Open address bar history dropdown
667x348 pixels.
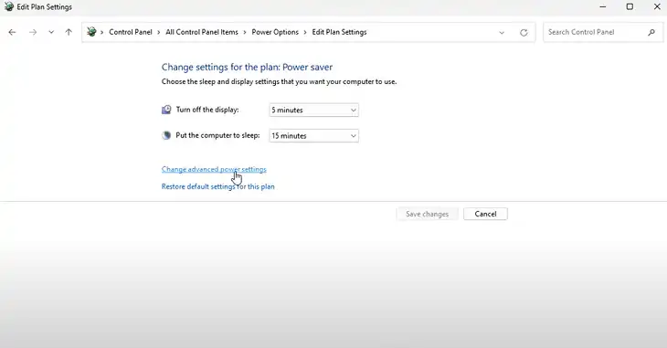(x=502, y=32)
